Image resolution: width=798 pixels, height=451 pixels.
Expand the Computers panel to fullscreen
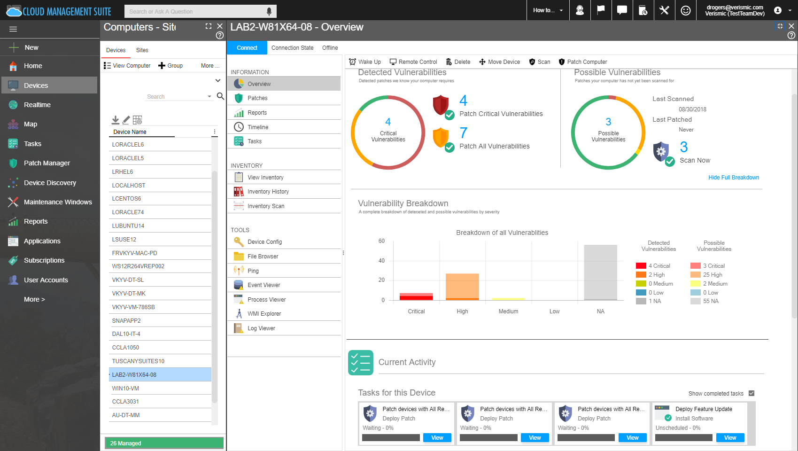click(209, 26)
